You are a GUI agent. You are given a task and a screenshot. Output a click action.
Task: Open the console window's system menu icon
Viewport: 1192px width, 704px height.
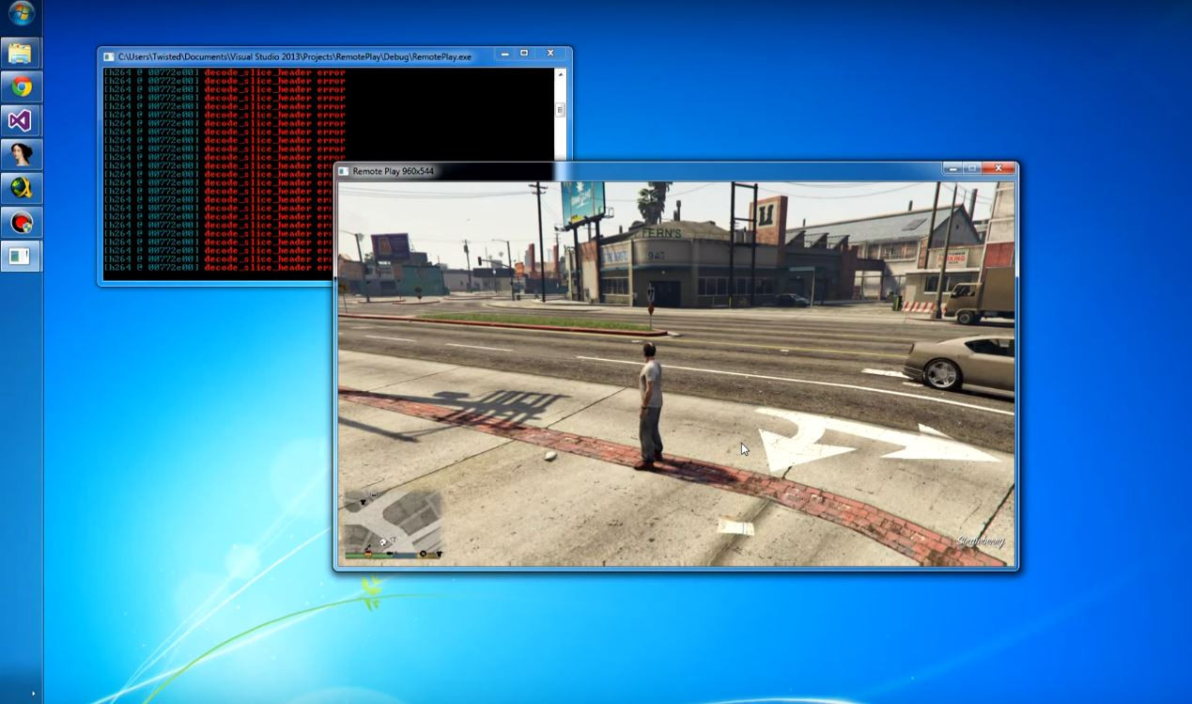109,56
